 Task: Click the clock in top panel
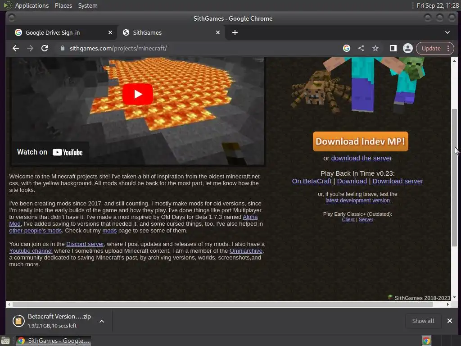pyautogui.click(x=438, y=5)
